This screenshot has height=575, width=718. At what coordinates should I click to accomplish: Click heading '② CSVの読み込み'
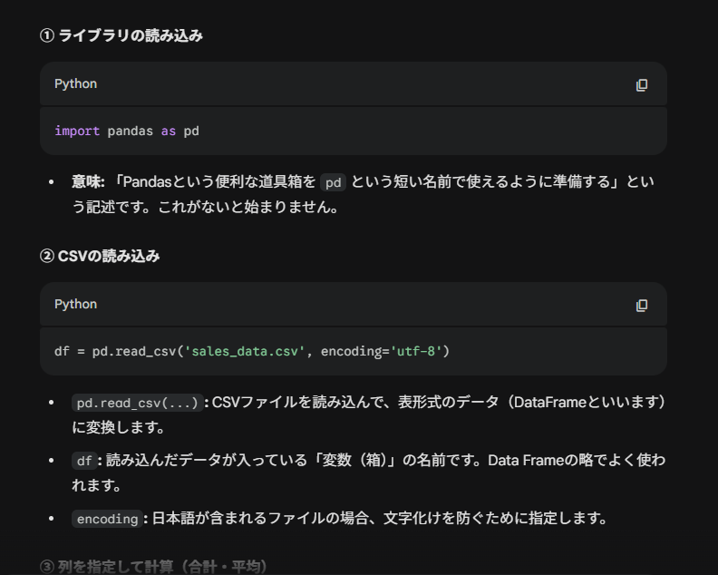[x=100, y=257]
